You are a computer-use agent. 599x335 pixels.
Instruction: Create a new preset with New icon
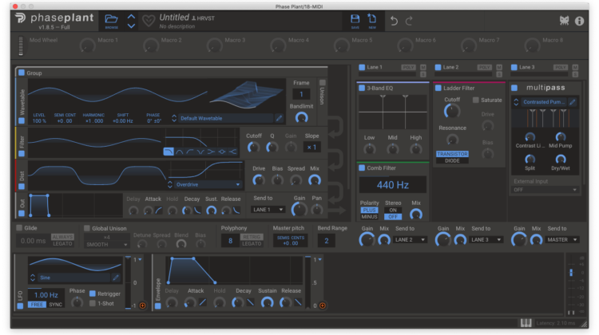pos(371,19)
